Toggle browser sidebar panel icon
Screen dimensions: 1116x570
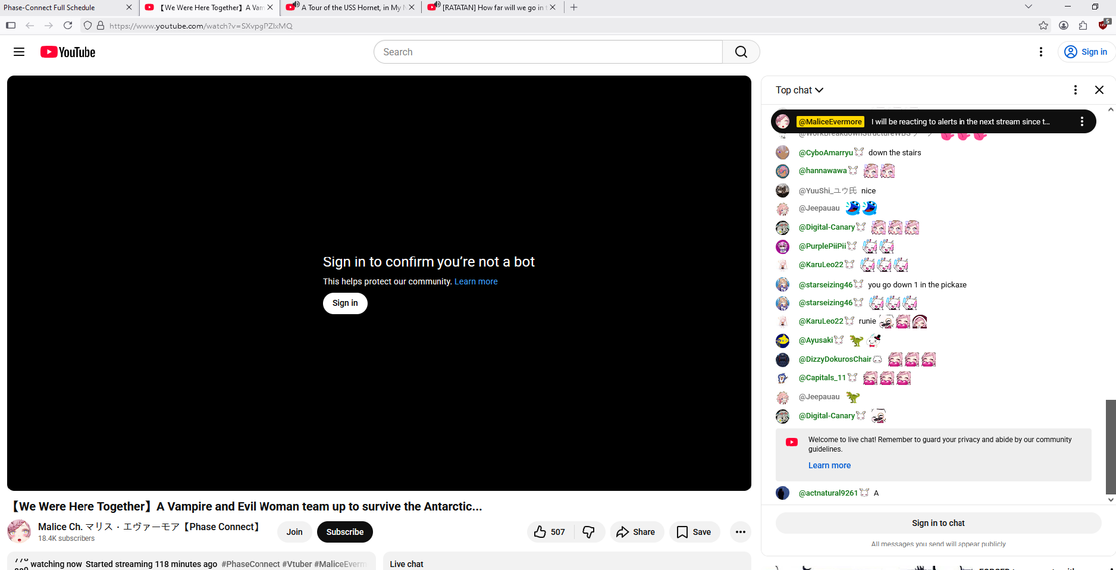point(11,26)
